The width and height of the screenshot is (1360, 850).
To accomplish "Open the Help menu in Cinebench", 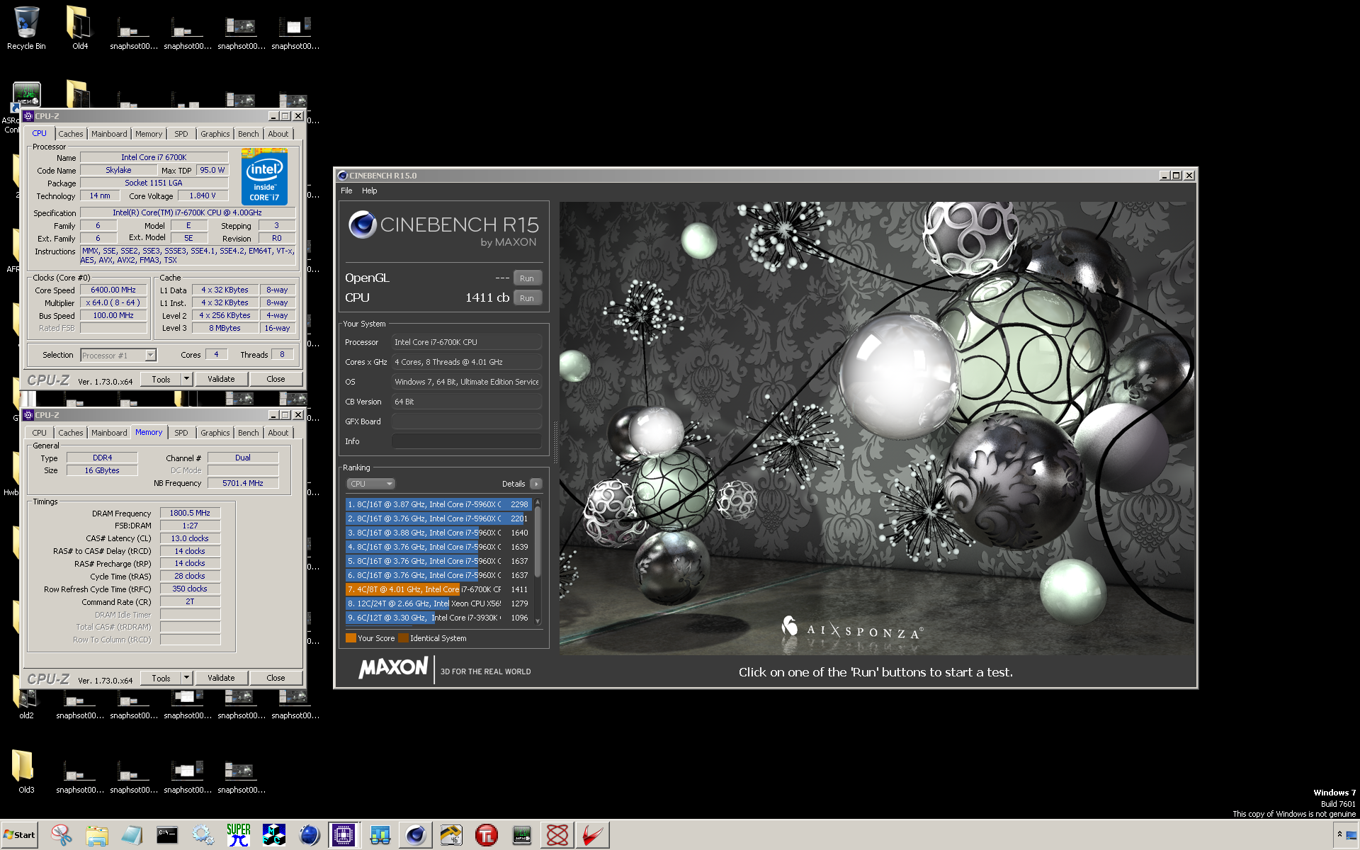I will click(x=369, y=191).
